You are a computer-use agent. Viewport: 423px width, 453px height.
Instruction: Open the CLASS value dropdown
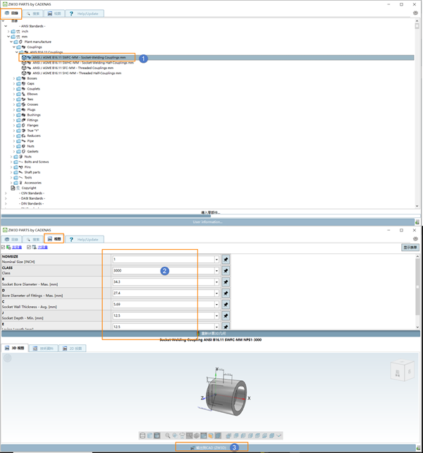tap(216, 271)
